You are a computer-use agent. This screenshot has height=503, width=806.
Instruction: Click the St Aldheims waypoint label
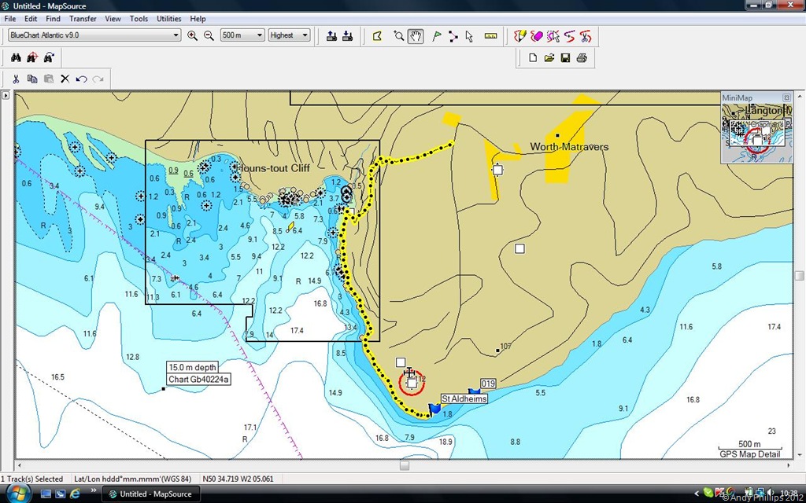[x=464, y=399]
